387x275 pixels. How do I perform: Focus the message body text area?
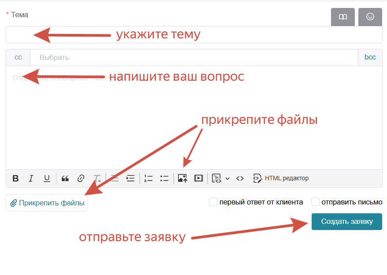(194, 118)
